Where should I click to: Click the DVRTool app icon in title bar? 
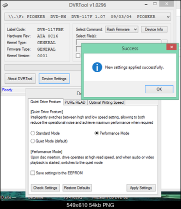pyautogui.click(x=5, y=5)
